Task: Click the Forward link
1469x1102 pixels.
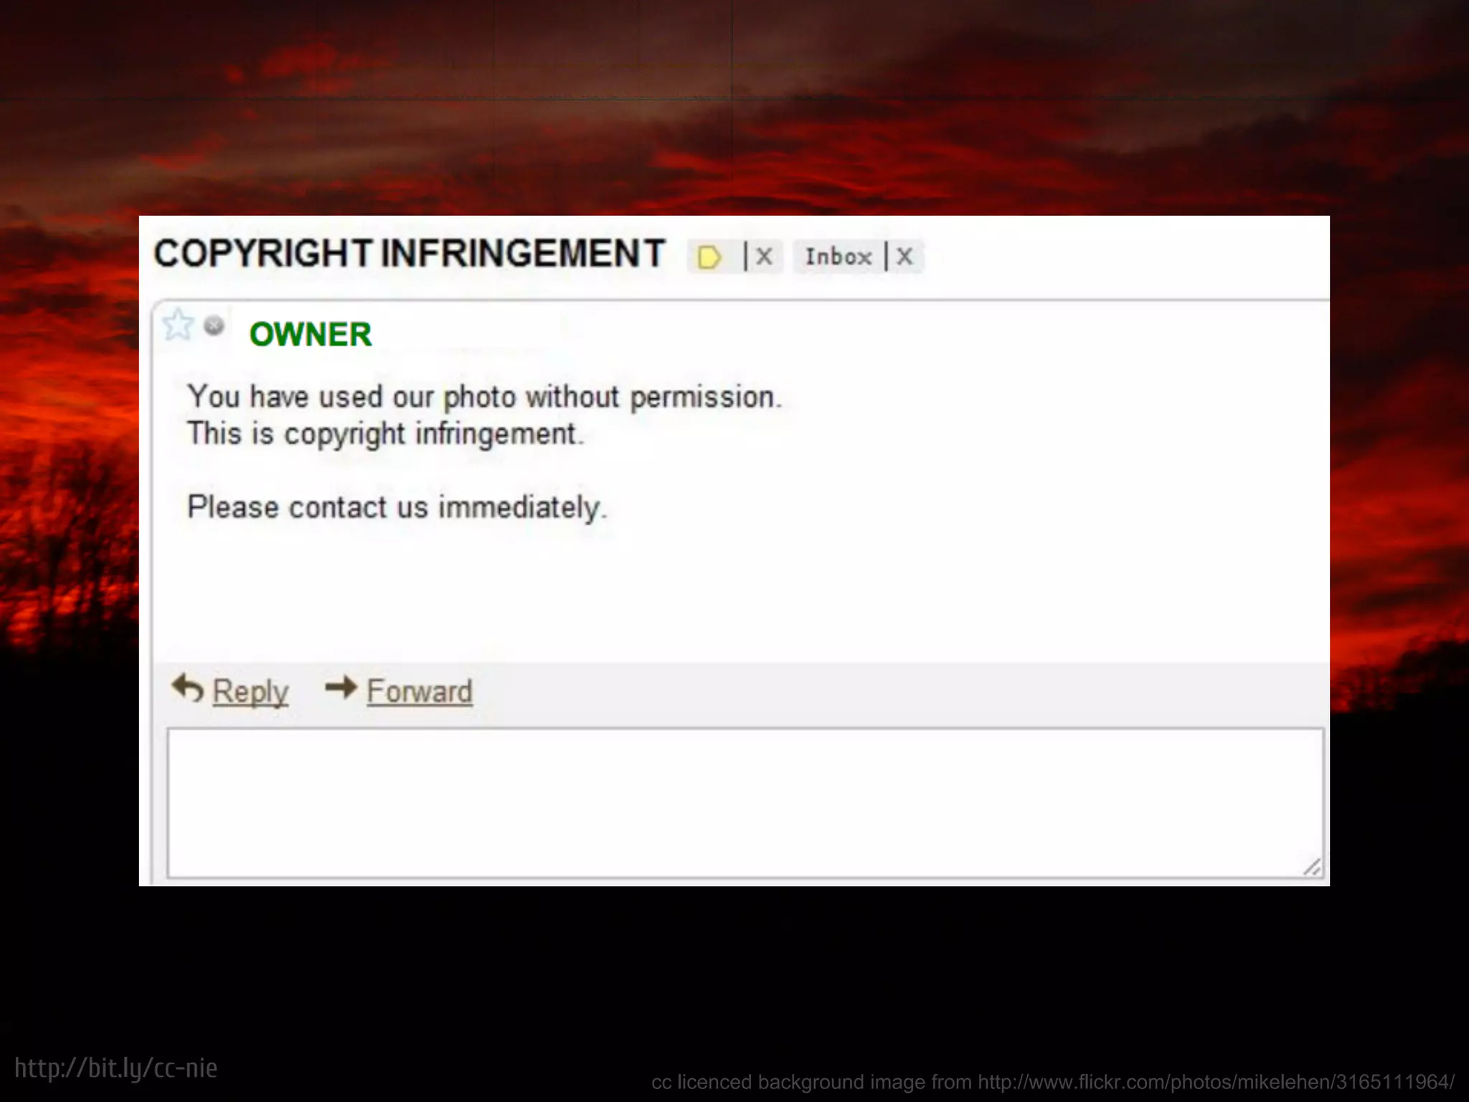Action: click(420, 692)
